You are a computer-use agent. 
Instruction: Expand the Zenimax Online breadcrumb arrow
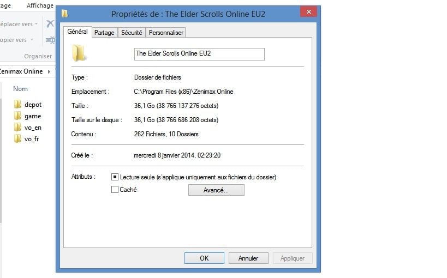tap(49, 71)
